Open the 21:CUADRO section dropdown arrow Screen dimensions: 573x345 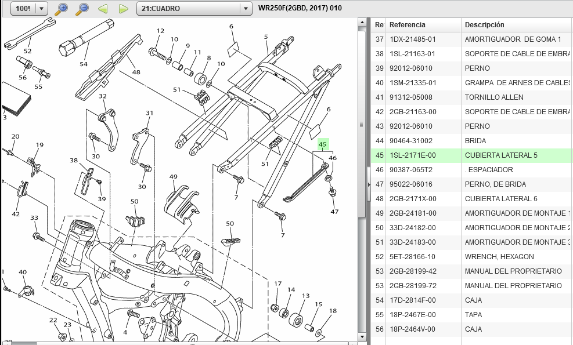tap(246, 8)
